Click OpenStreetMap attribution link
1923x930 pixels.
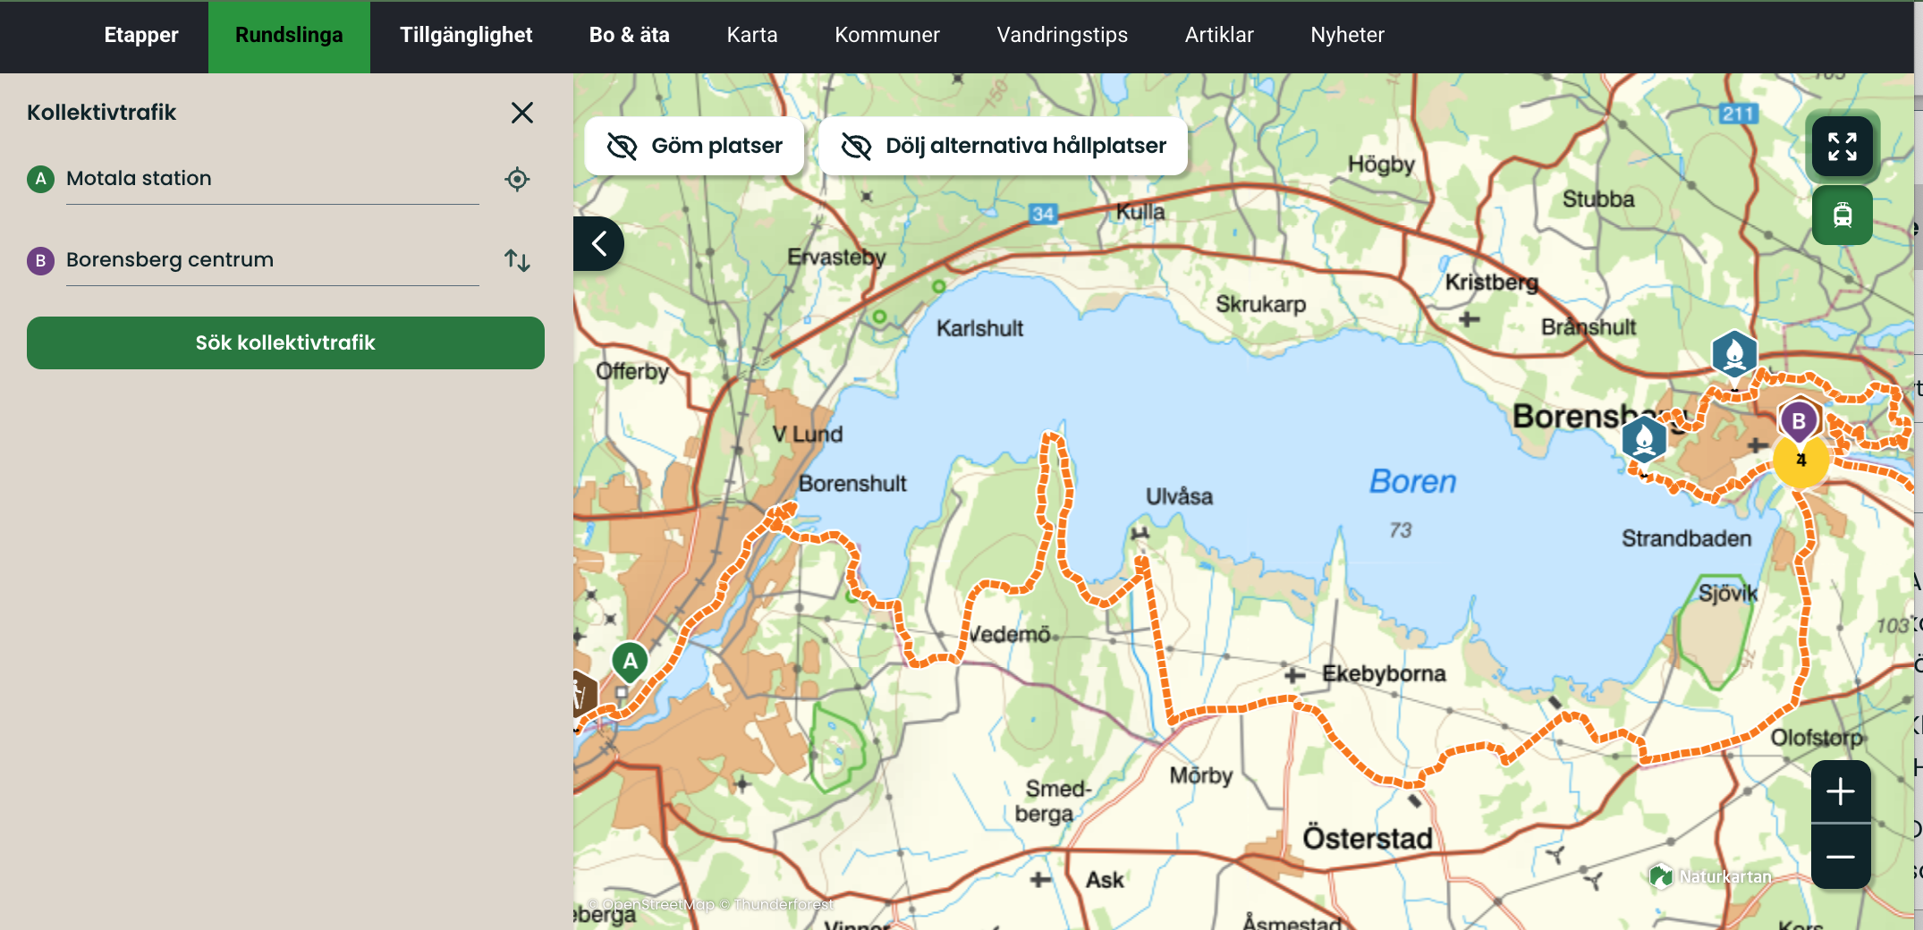657,904
